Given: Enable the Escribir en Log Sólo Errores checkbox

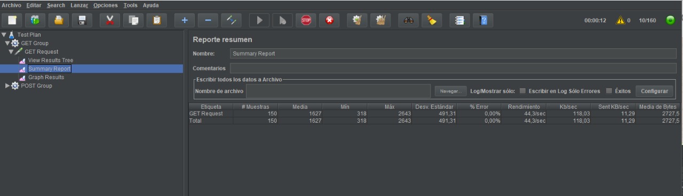Looking at the screenshot, I should tap(523, 91).
